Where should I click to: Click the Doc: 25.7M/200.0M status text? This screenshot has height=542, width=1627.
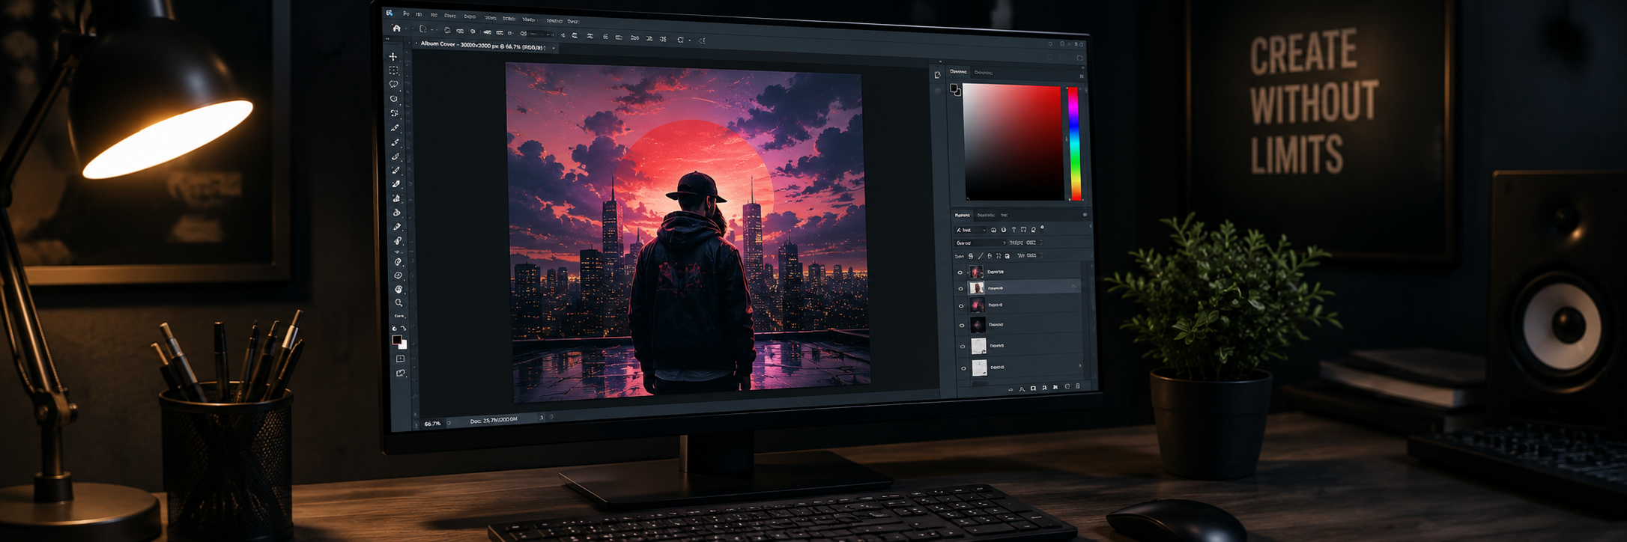494,420
